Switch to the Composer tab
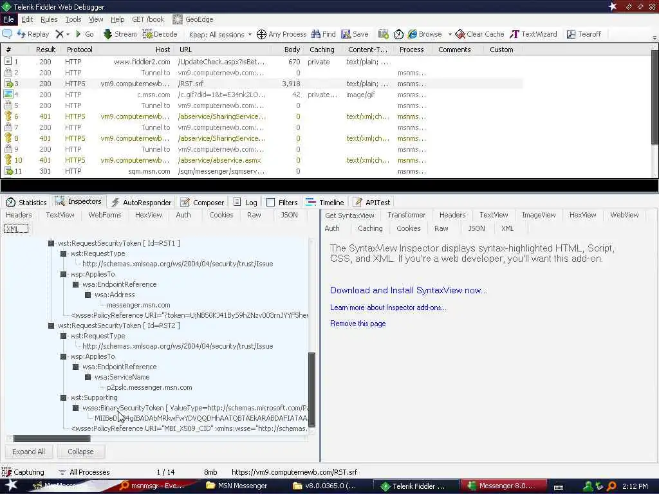659x494 pixels. [202, 203]
